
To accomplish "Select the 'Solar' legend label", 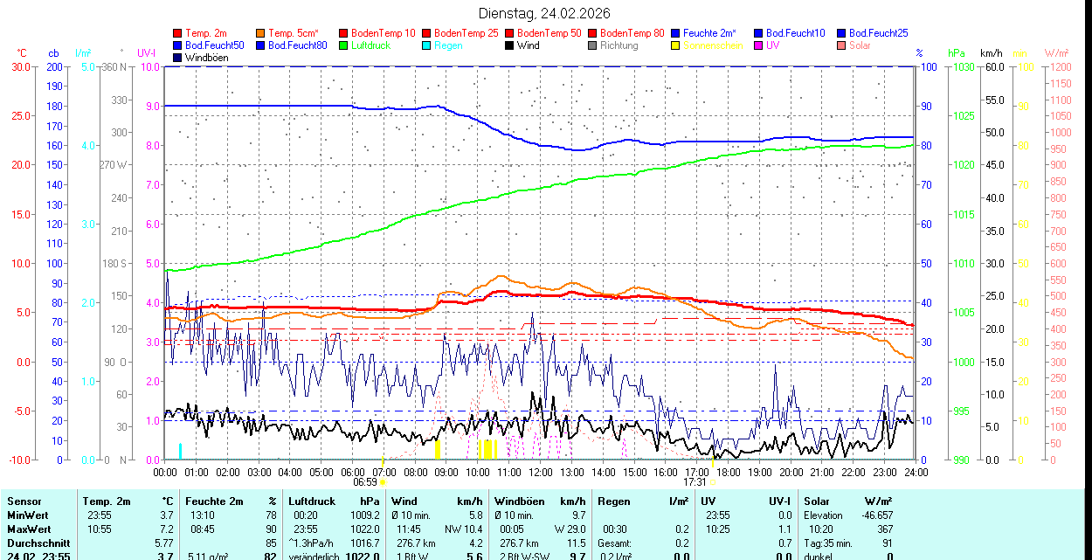I will 860,45.
